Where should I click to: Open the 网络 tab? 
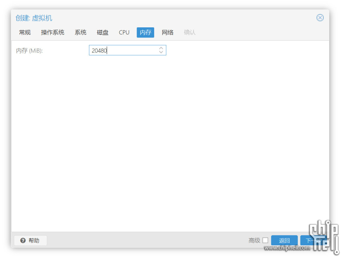click(x=168, y=33)
